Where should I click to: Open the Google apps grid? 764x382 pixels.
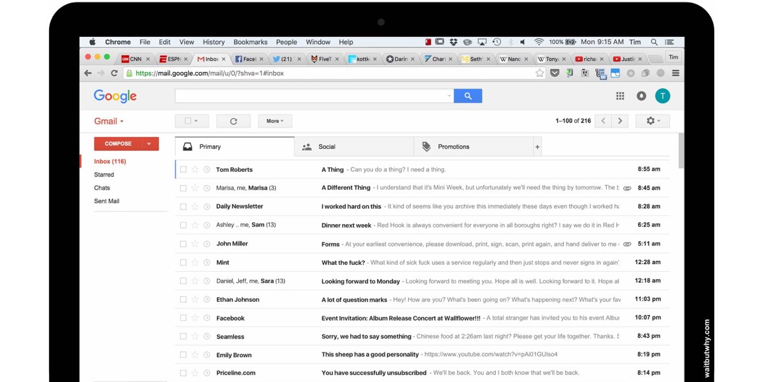620,96
